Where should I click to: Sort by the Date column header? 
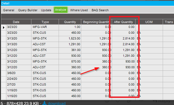(16, 22)
